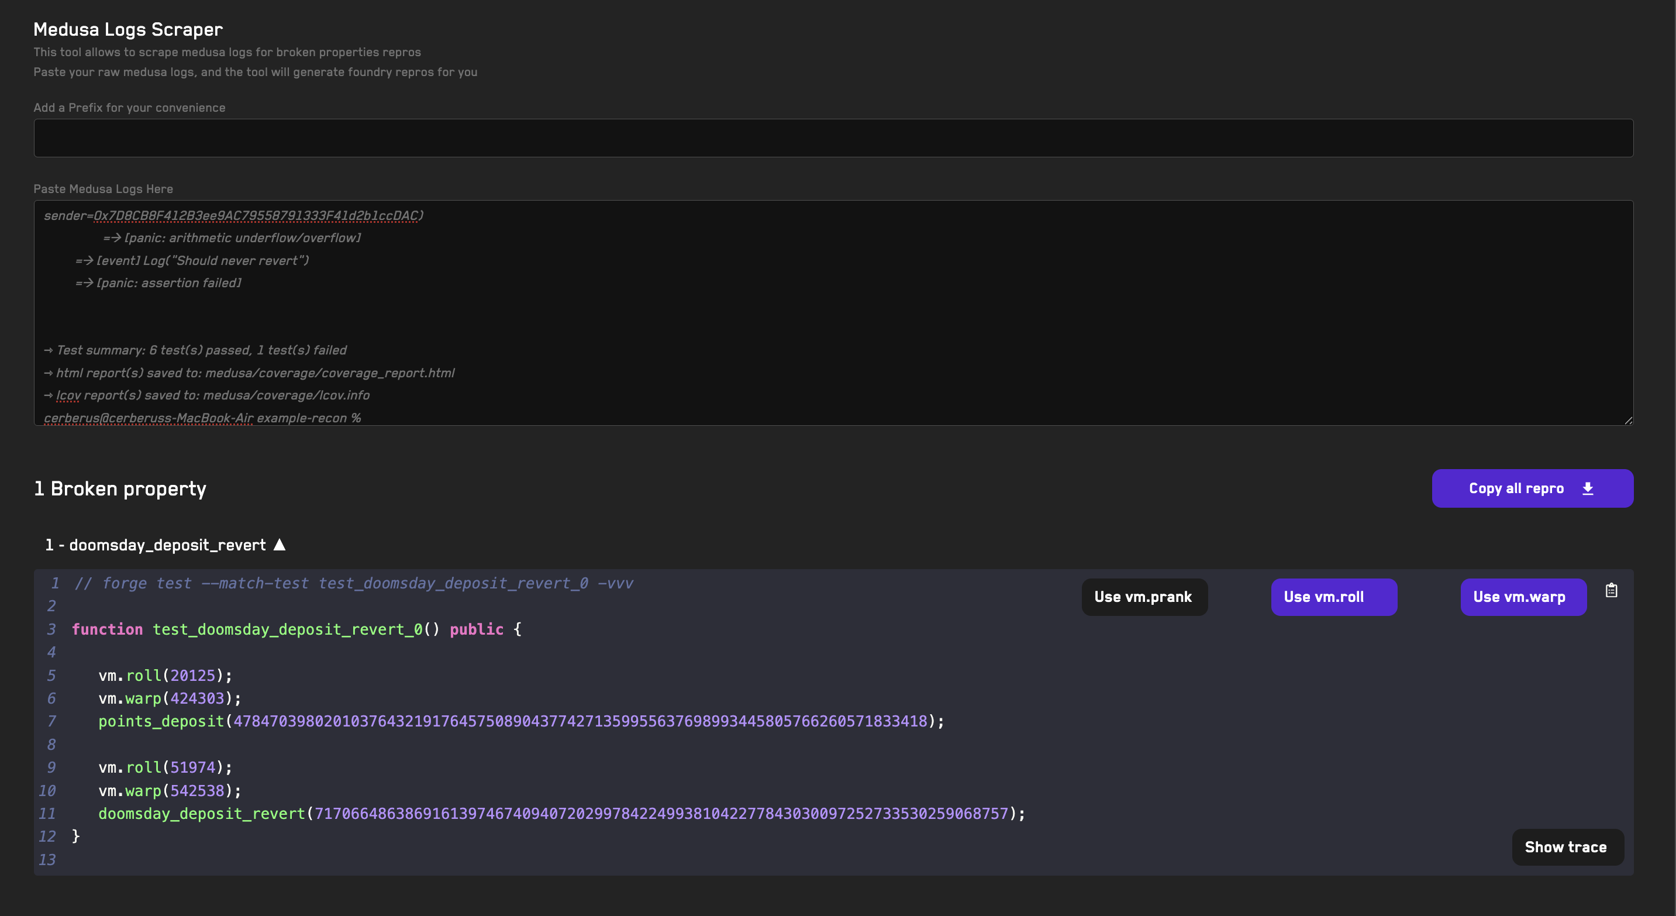The height and width of the screenshot is (916, 1676).
Task: Click the function test_doomsday_deposit_revert_0 line
Action: click(x=296, y=629)
